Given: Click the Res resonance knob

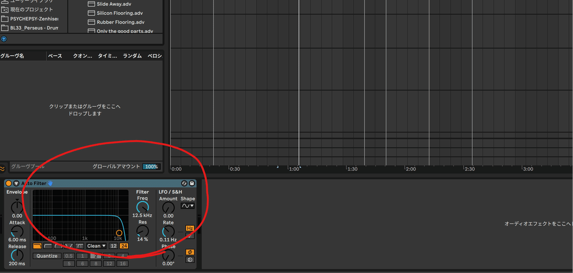Looking at the screenshot, I should tap(142, 231).
